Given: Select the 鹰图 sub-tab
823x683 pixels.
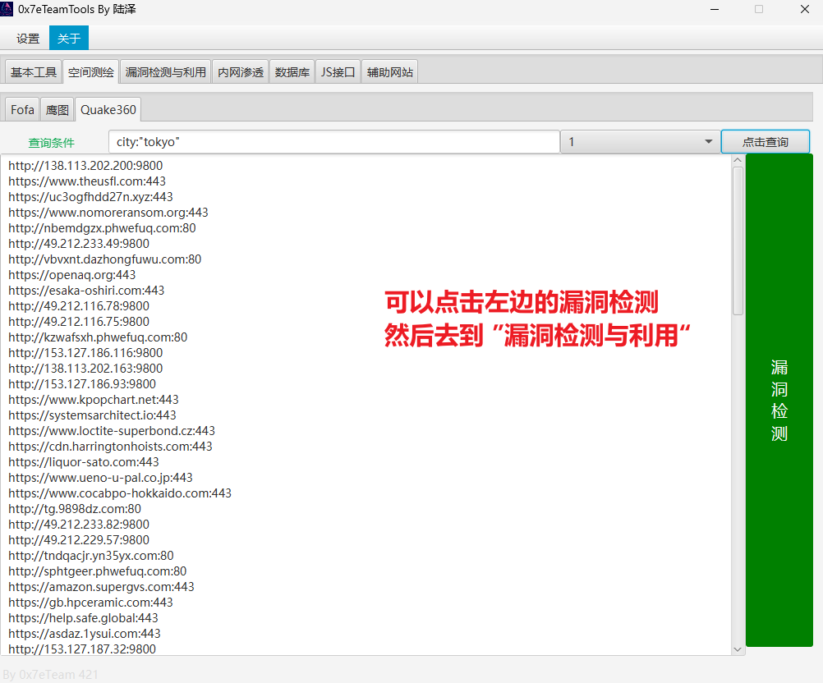Looking at the screenshot, I should pos(57,109).
